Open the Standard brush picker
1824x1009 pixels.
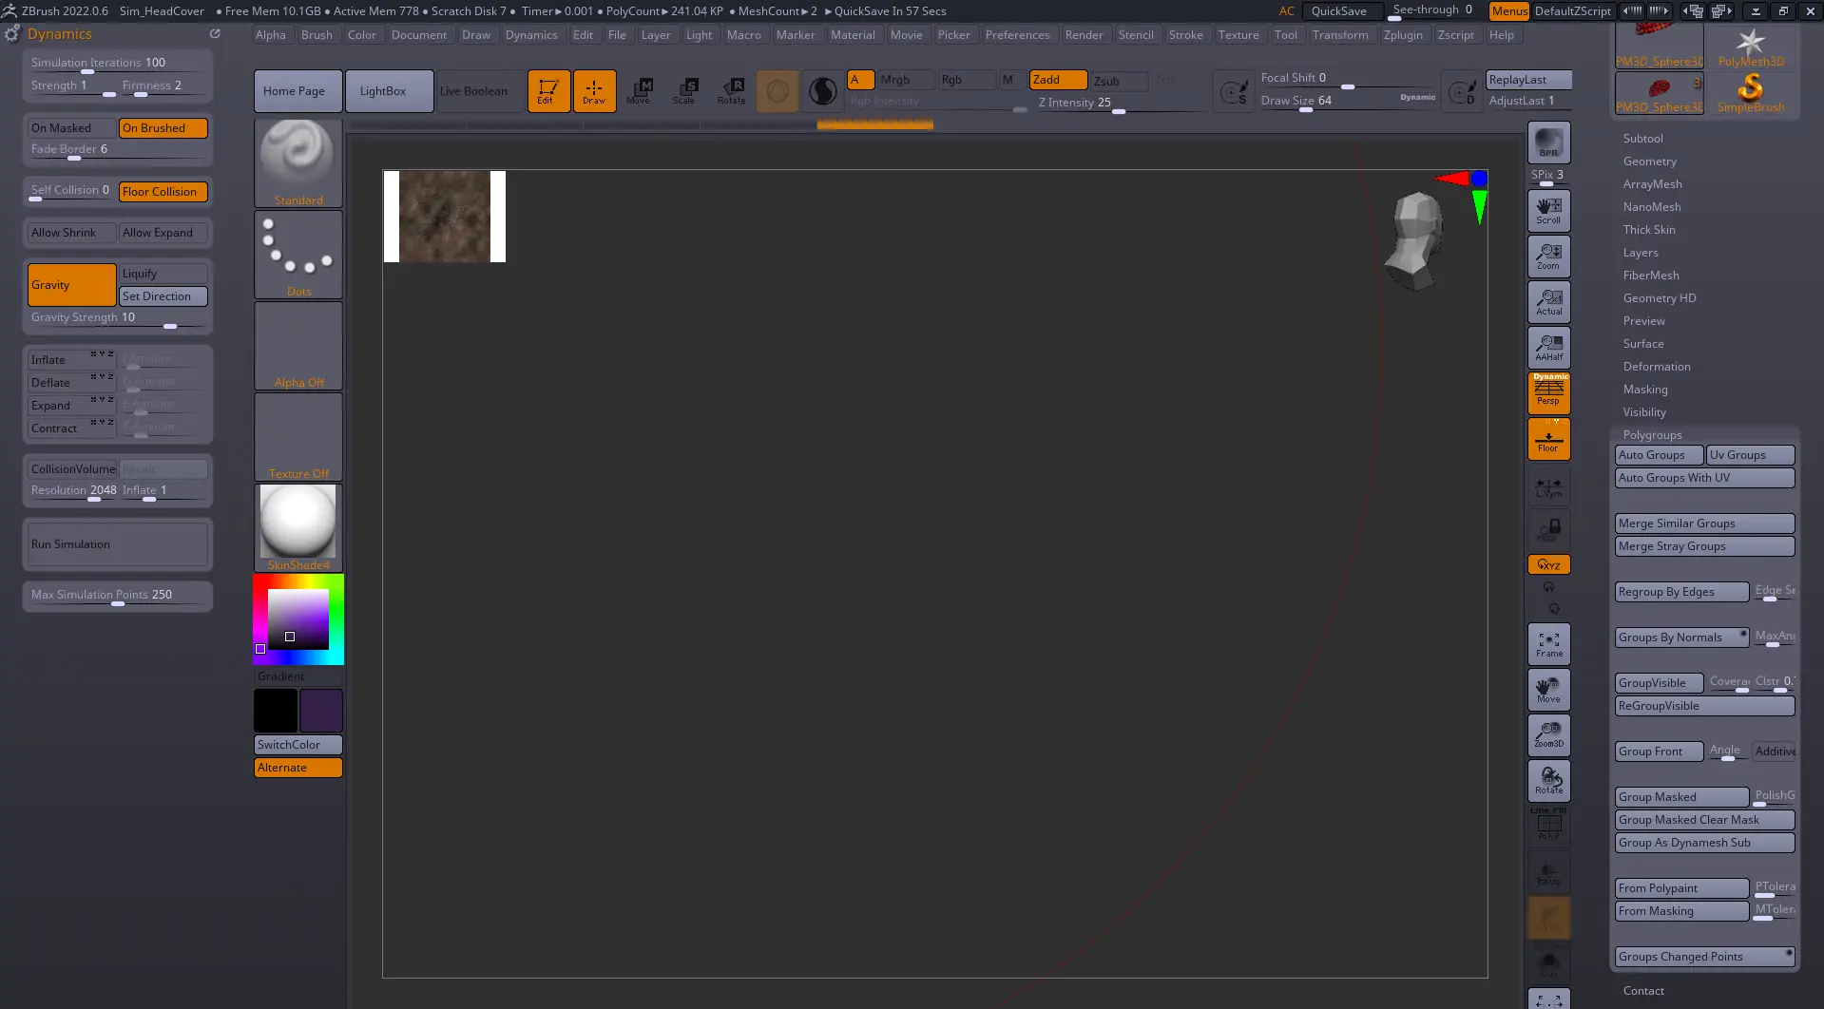coord(298,163)
